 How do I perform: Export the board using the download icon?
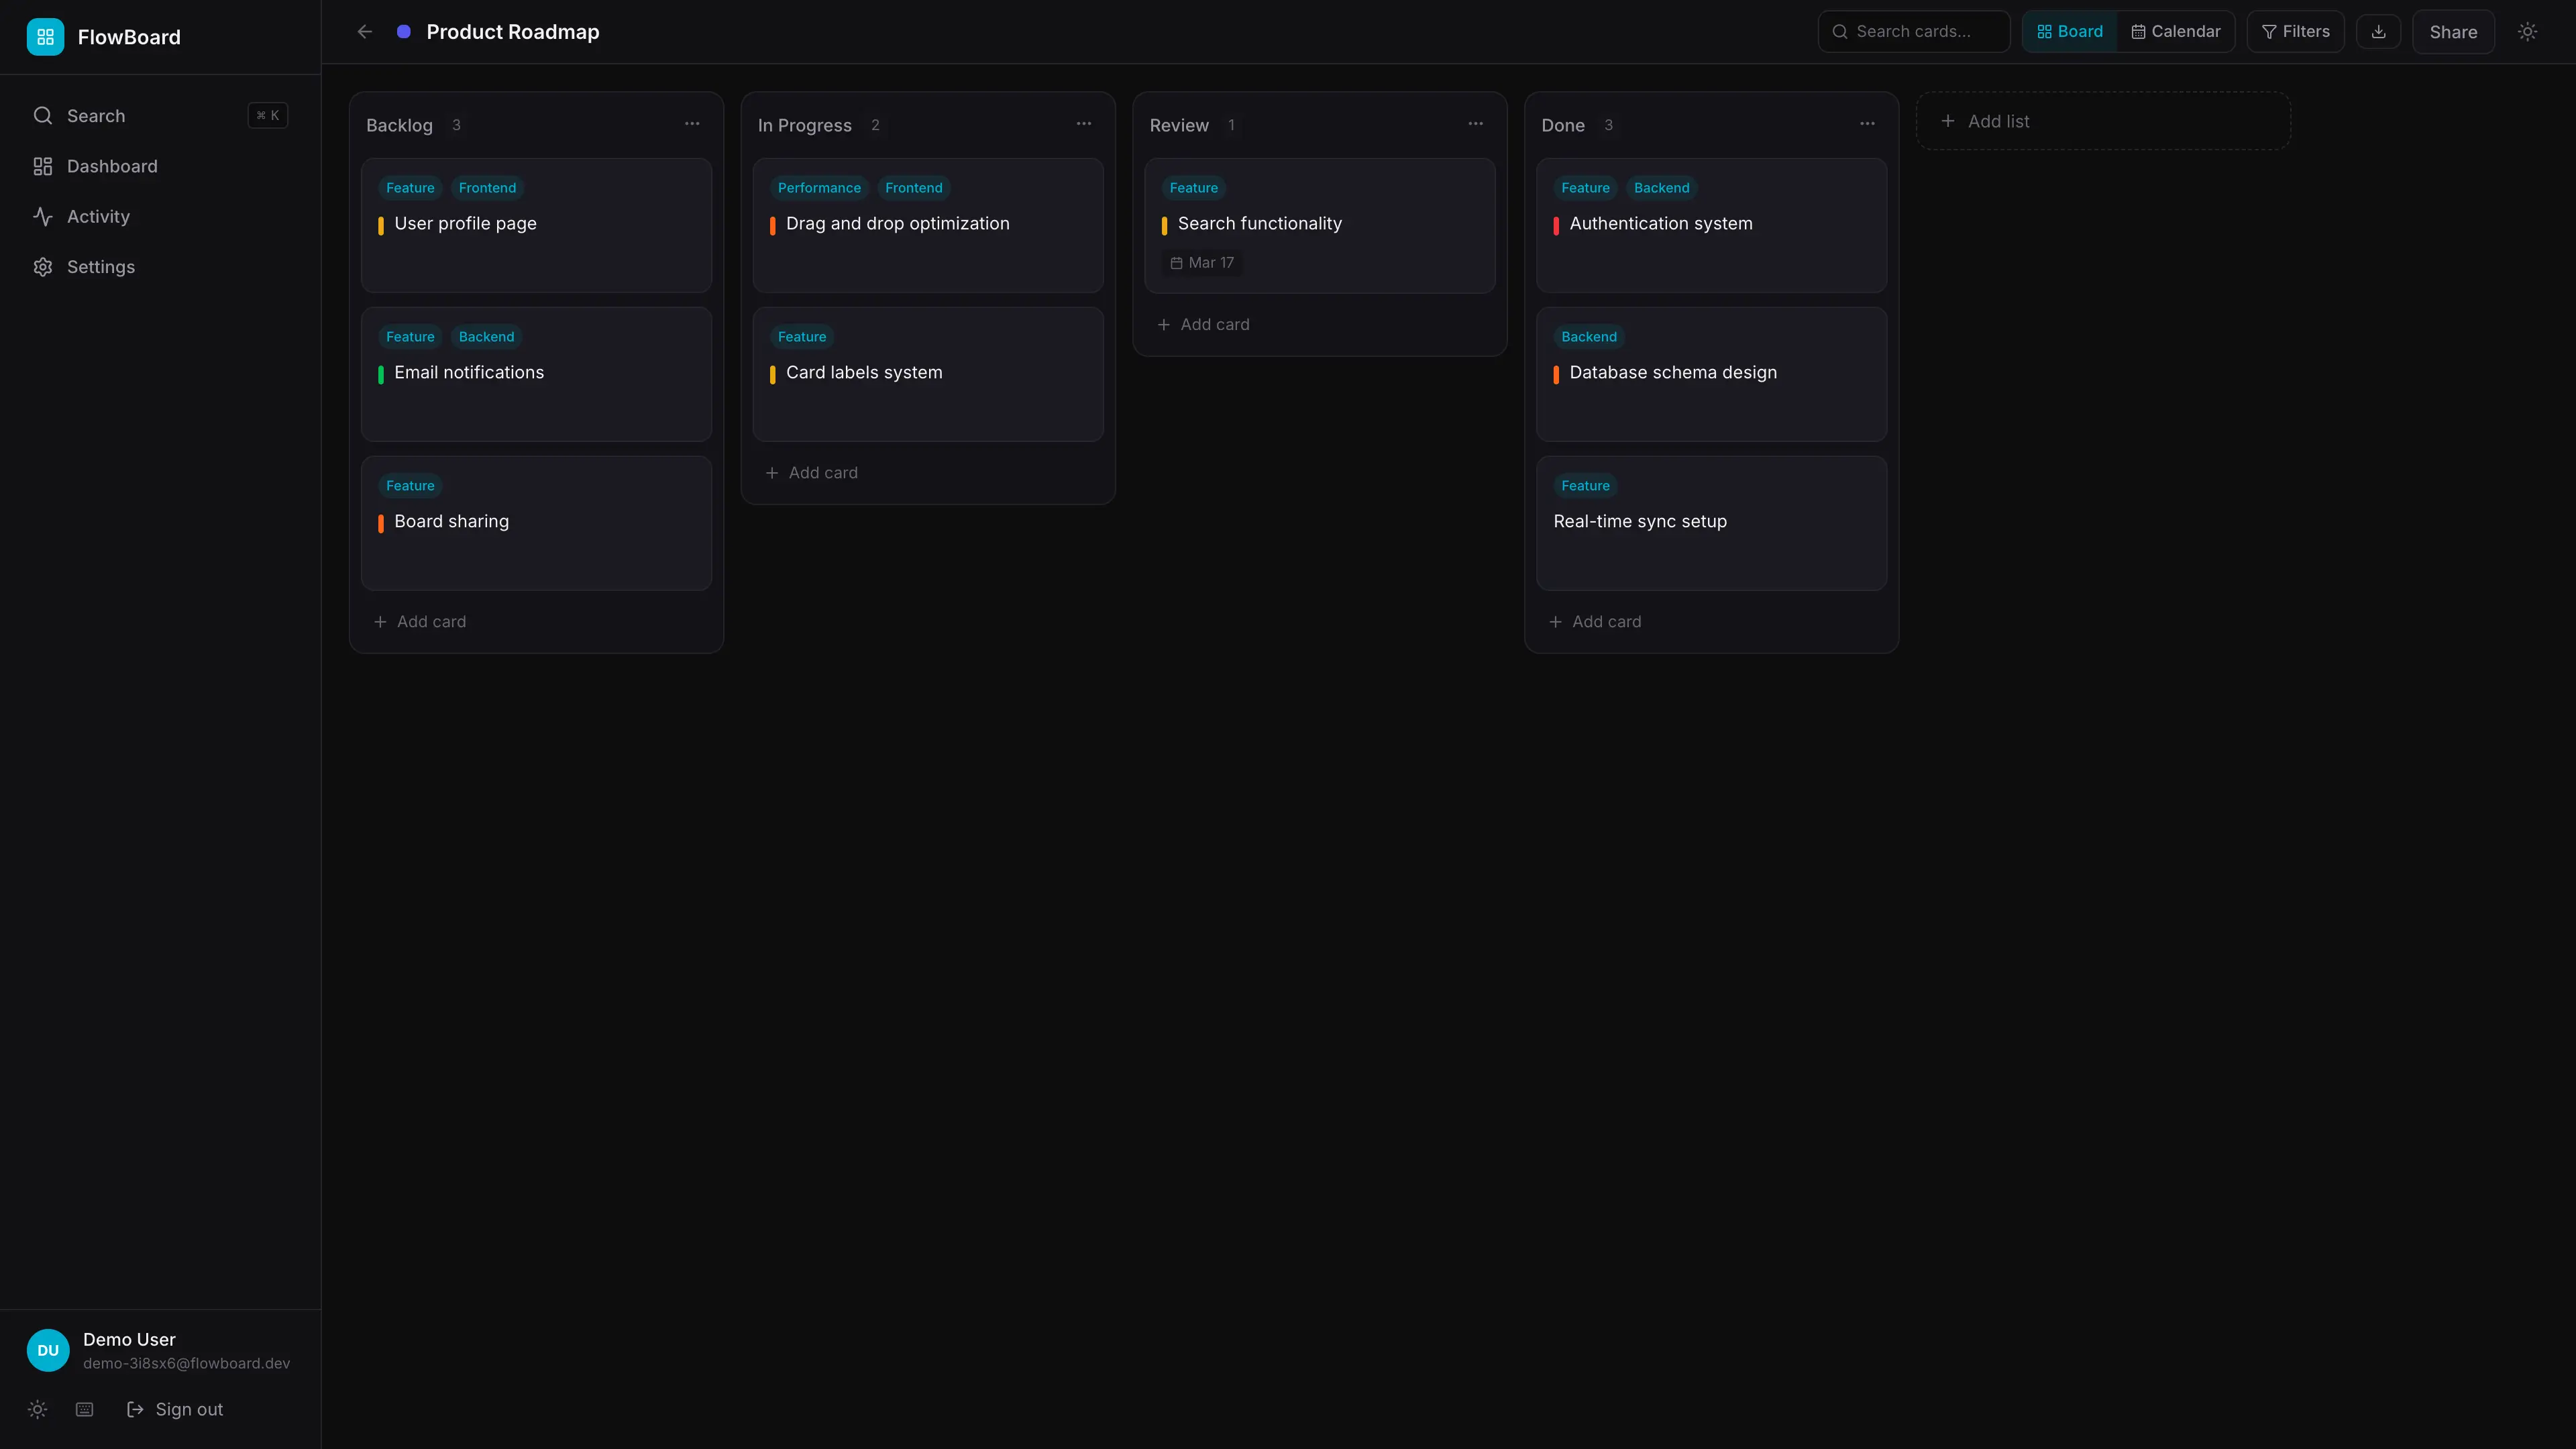(2379, 31)
